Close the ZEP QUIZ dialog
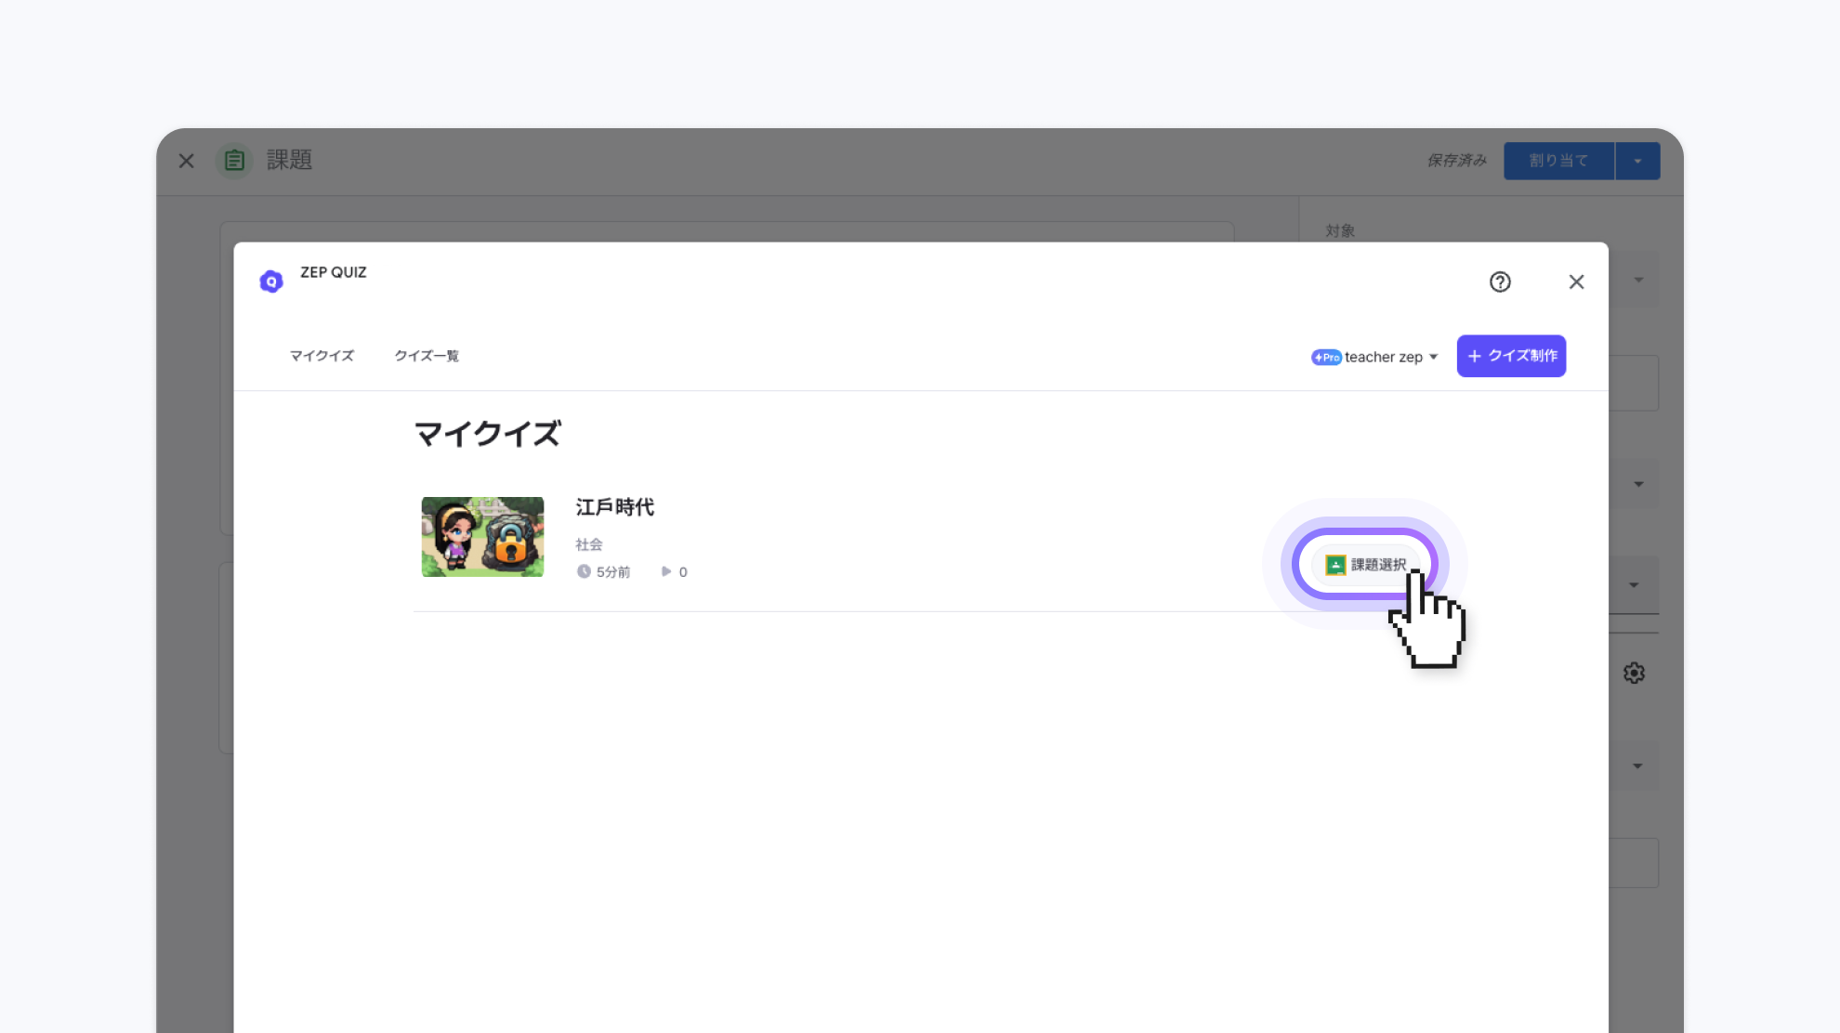The image size is (1840, 1033). coord(1576,281)
